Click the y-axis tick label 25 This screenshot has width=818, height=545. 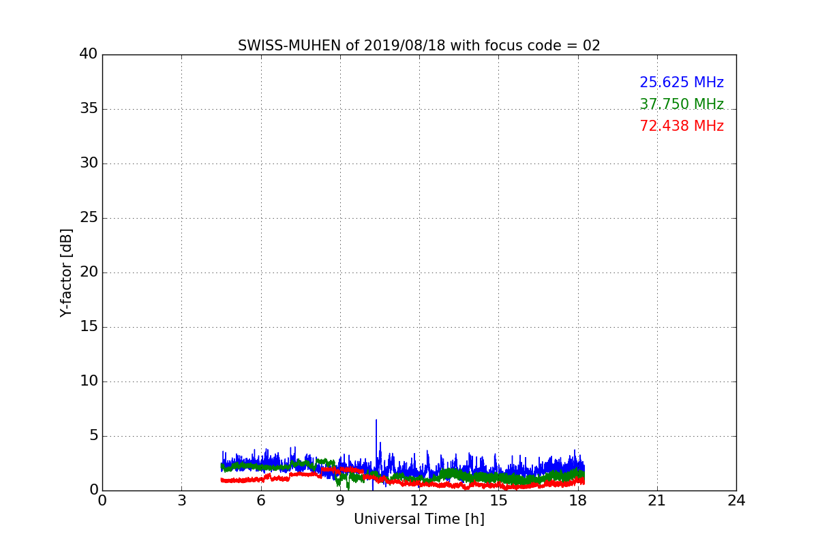[x=89, y=217]
